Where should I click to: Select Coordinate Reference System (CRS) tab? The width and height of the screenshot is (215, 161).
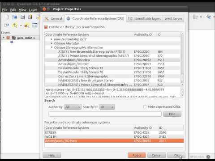point(95,18)
